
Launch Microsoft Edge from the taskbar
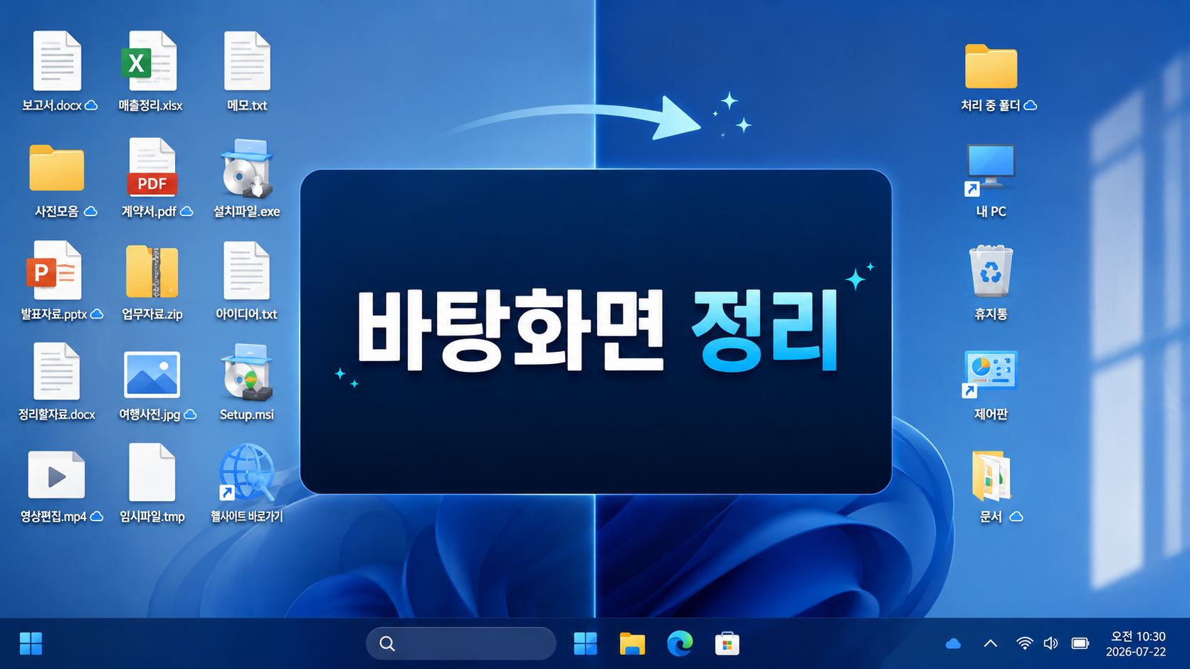pyautogui.click(x=680, y=643)
